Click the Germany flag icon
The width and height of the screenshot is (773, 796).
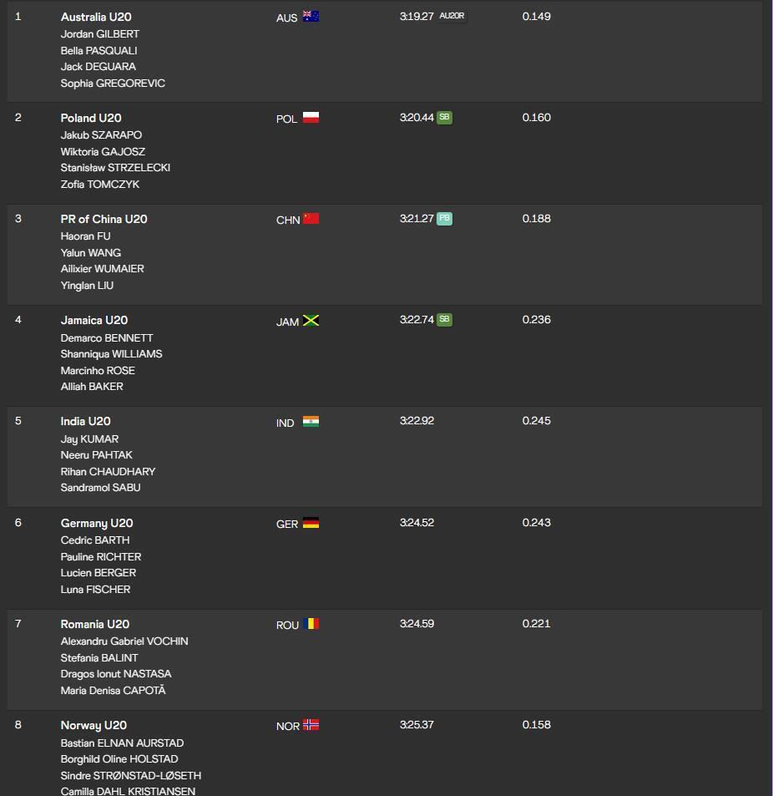point(311,522)
